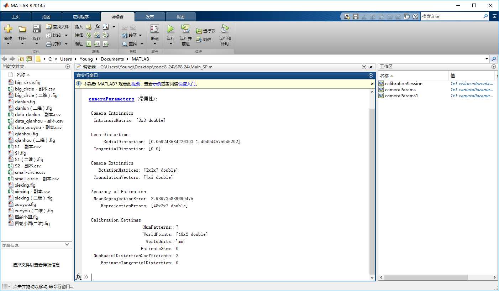This screenshot has width=499, height=291.
Task: Select the file data_danlun - 副本.csv
Action: click(38, 115)
